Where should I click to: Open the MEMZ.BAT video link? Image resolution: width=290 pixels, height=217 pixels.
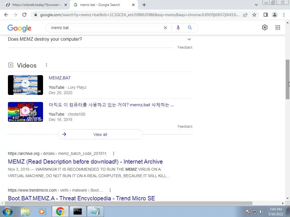[x=59, y=78]
